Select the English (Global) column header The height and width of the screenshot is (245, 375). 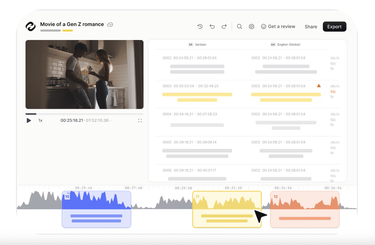[x=285, y=44]
